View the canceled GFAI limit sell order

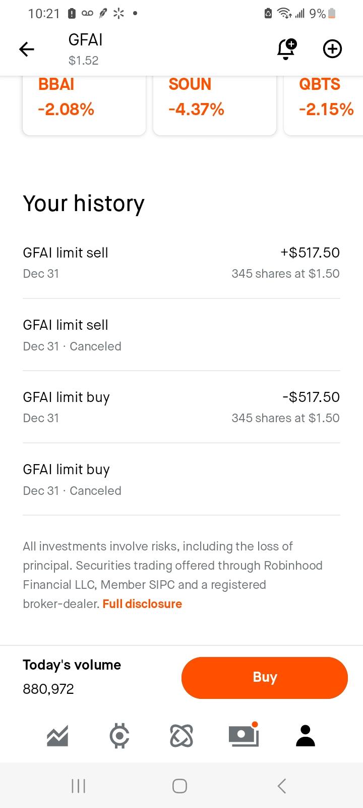(181, 335)
